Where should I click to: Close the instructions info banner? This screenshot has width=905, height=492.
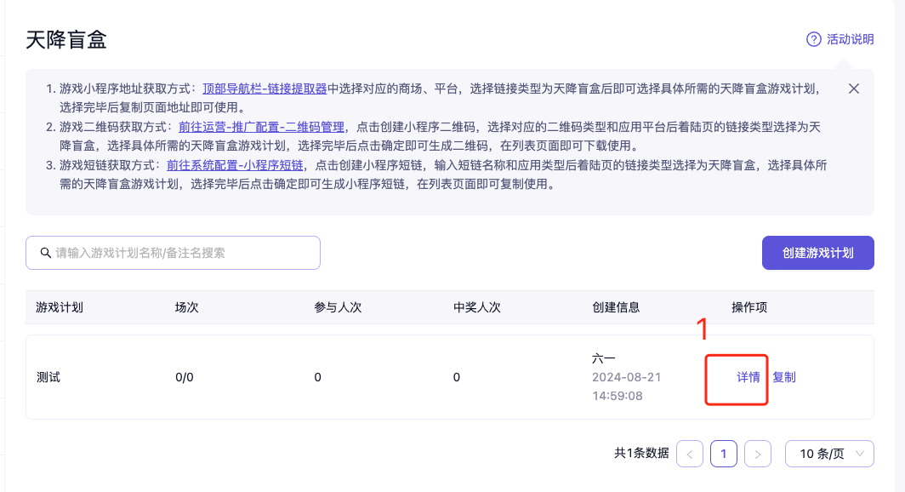(x=854, y=89)
